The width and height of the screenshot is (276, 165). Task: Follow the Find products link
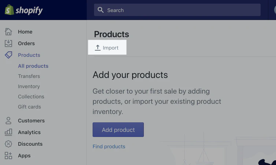(109, 146)
